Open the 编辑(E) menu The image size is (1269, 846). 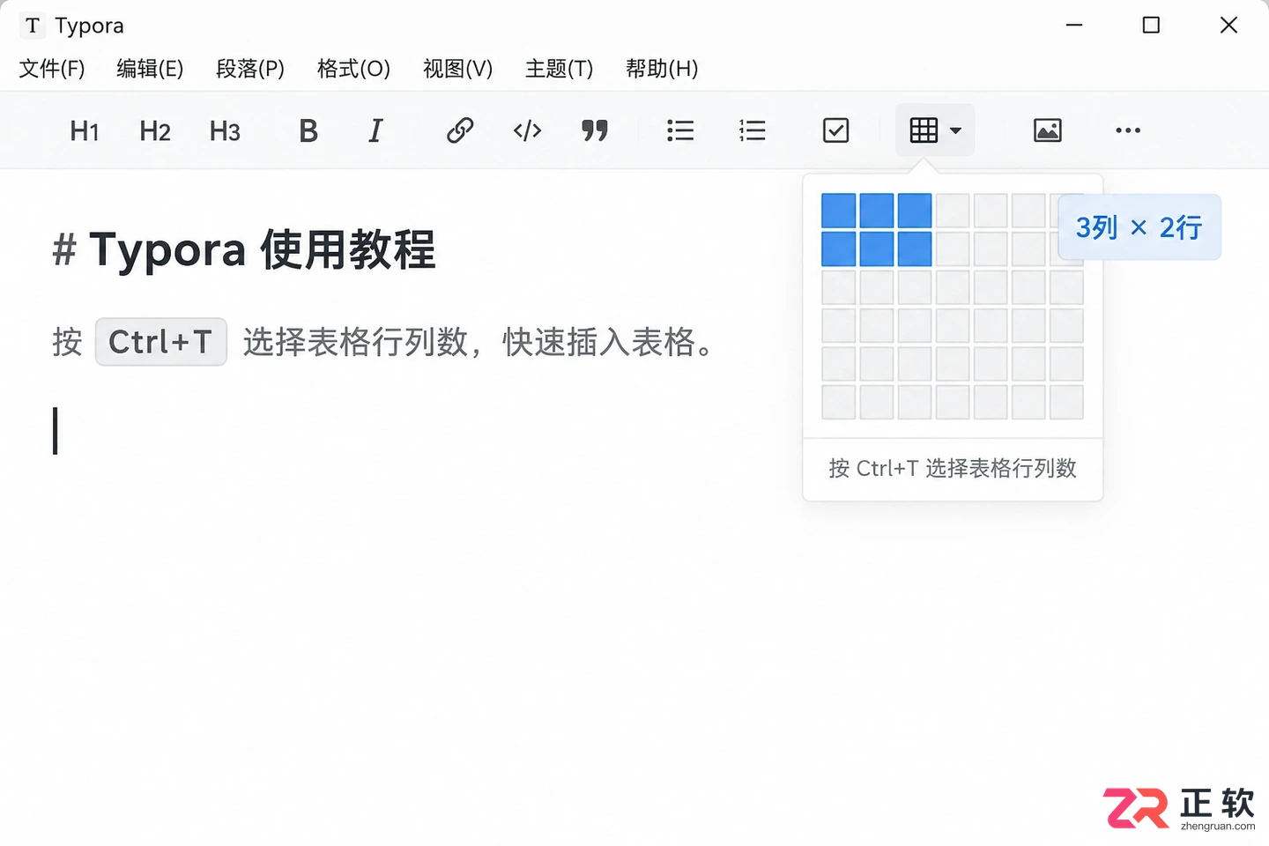pos(150,69)
